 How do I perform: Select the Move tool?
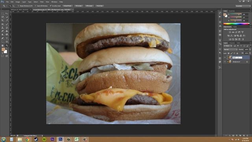7,13
